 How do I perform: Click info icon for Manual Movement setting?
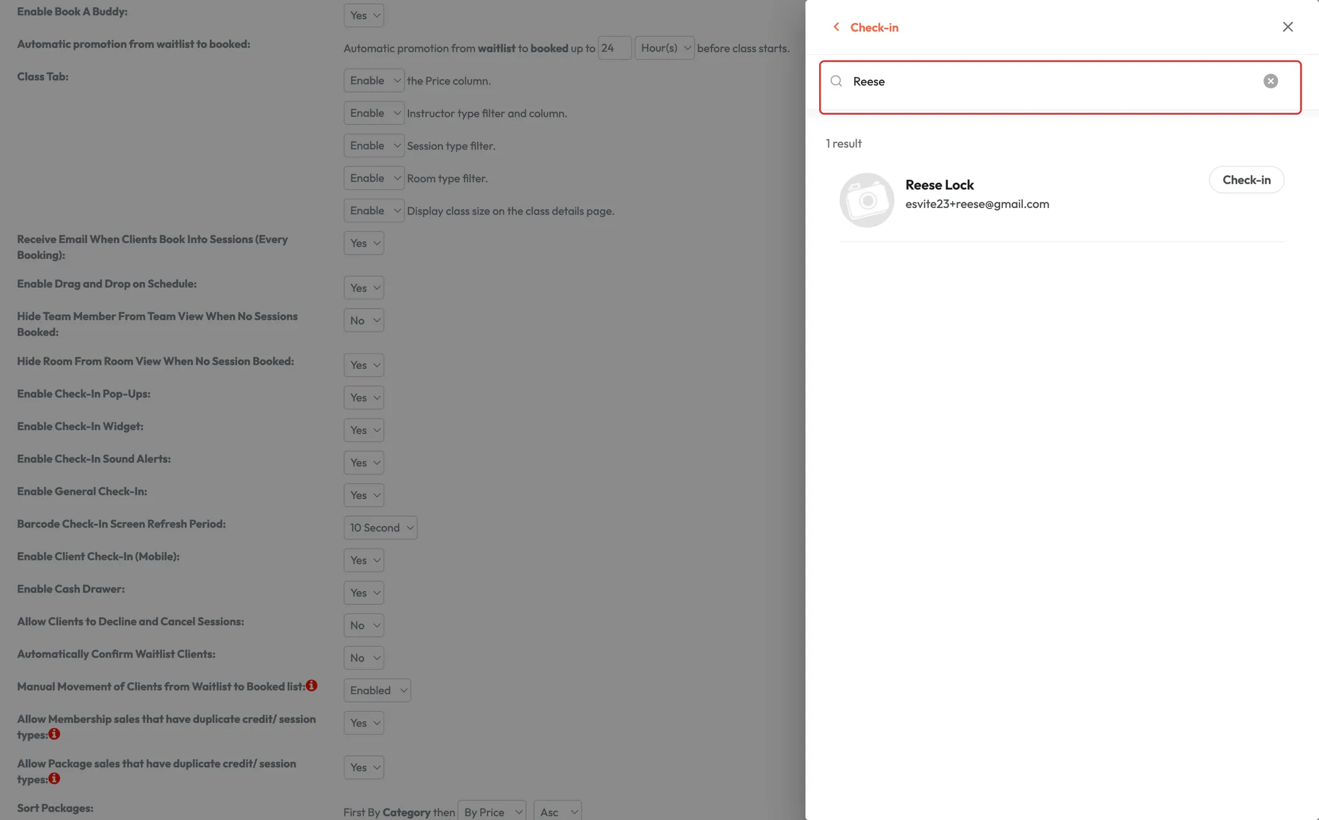[x=312, y=685]
